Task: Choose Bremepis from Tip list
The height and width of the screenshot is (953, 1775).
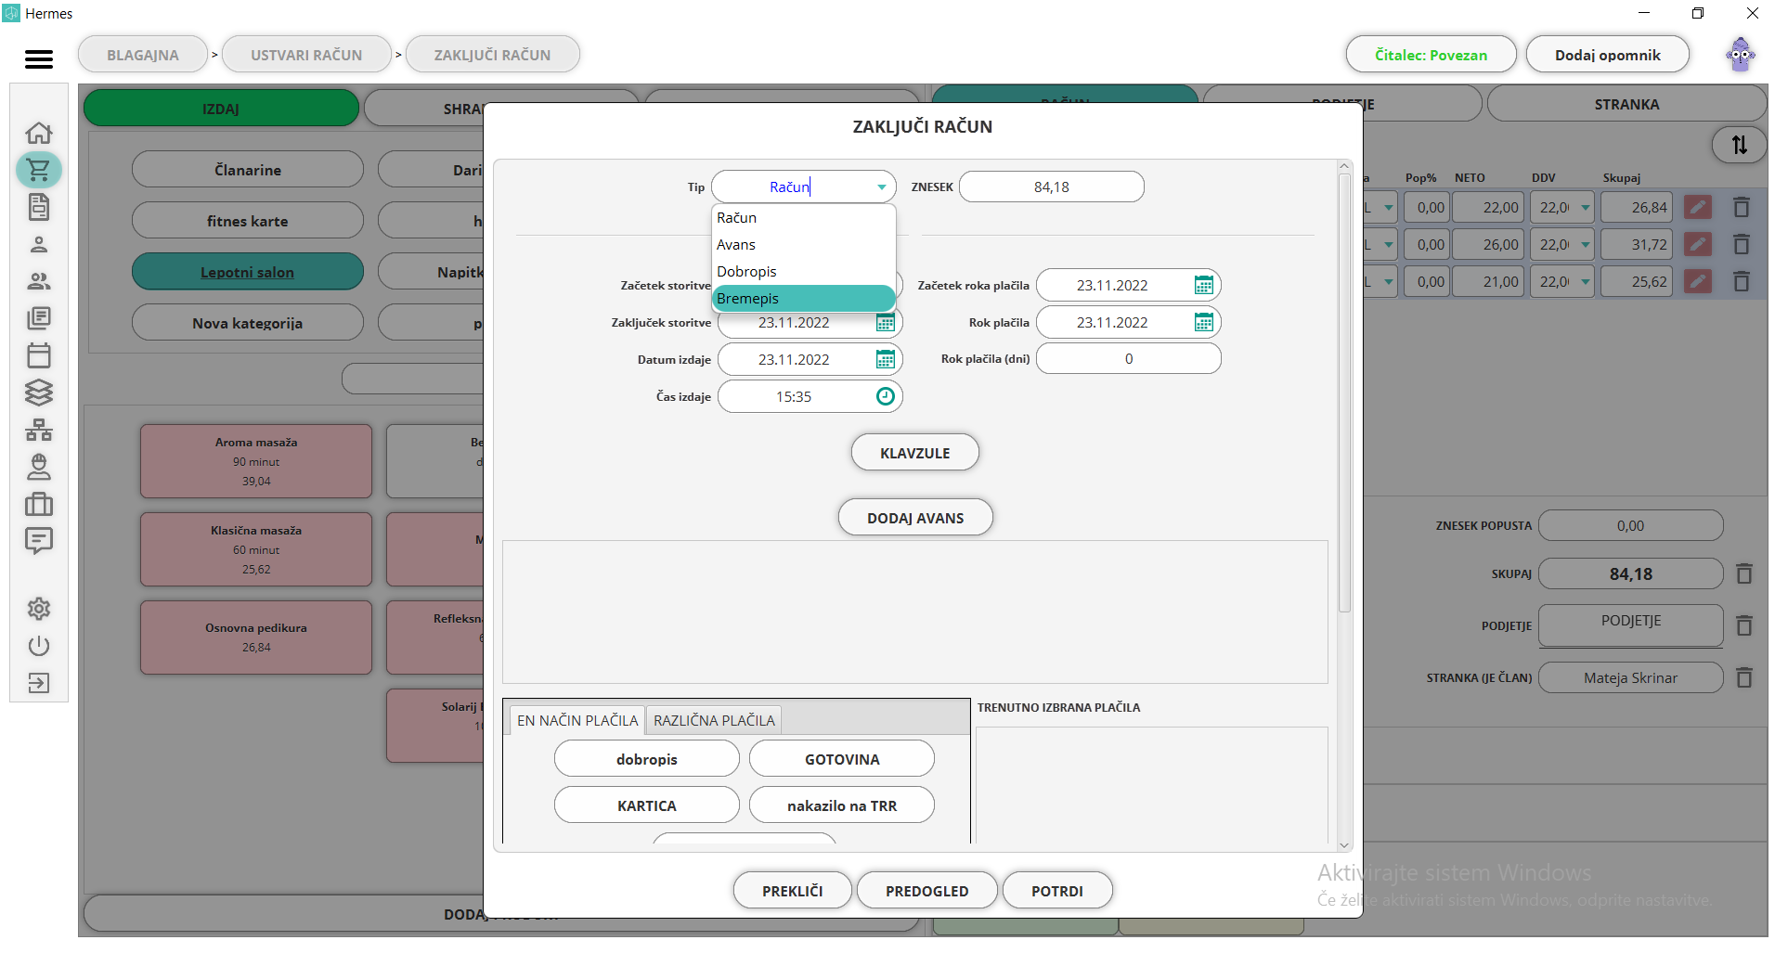Action: click(x=803, y=299)
